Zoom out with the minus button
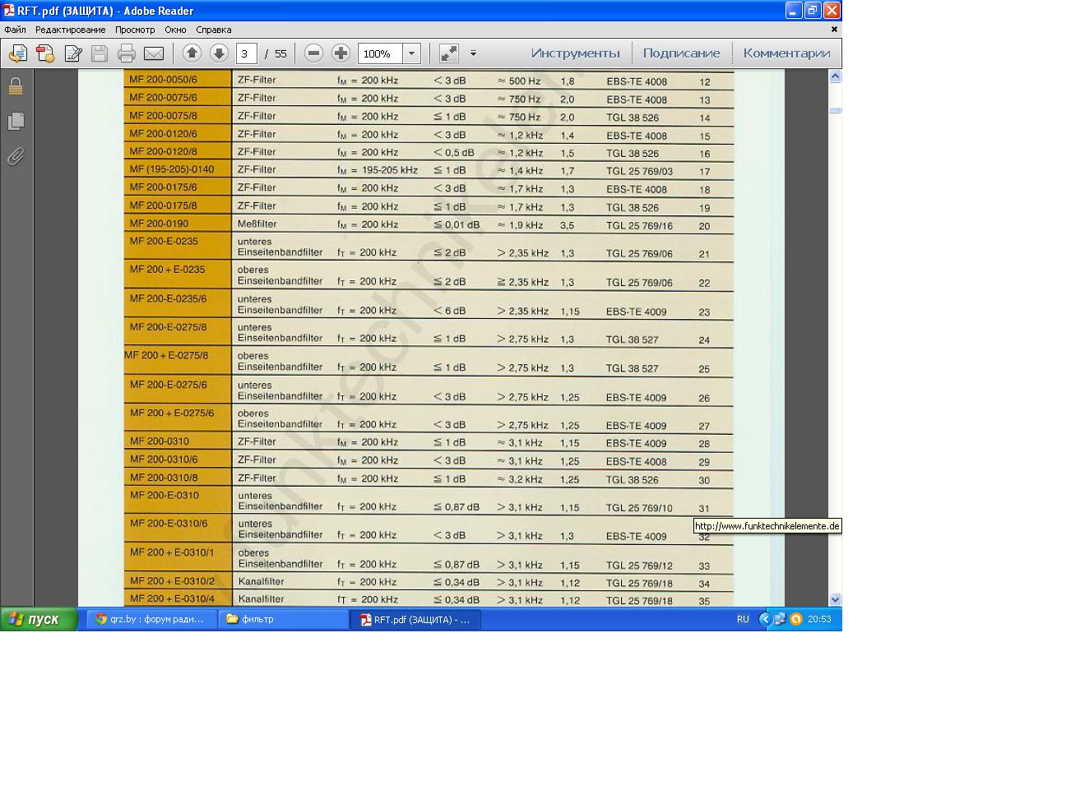 tap(313, 53)
